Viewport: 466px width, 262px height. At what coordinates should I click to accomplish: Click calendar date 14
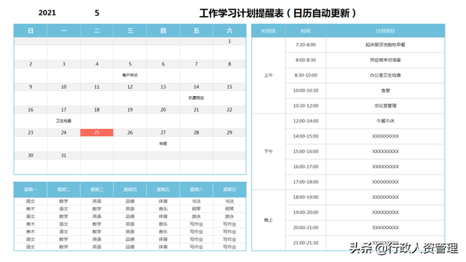(x=196, y=87)
